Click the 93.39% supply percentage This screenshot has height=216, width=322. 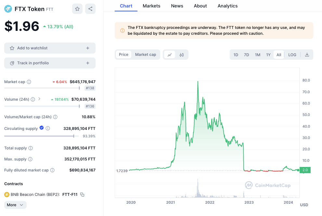[89, 136]
